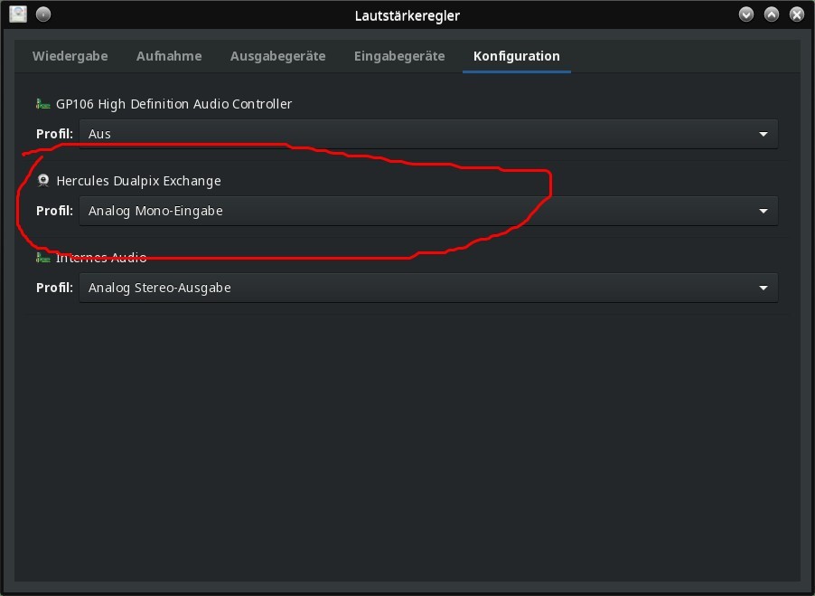The height and width of the screenshot is (596, 815).
Task: Click the round pin button in title bar
Action: [x=43, y=14]
